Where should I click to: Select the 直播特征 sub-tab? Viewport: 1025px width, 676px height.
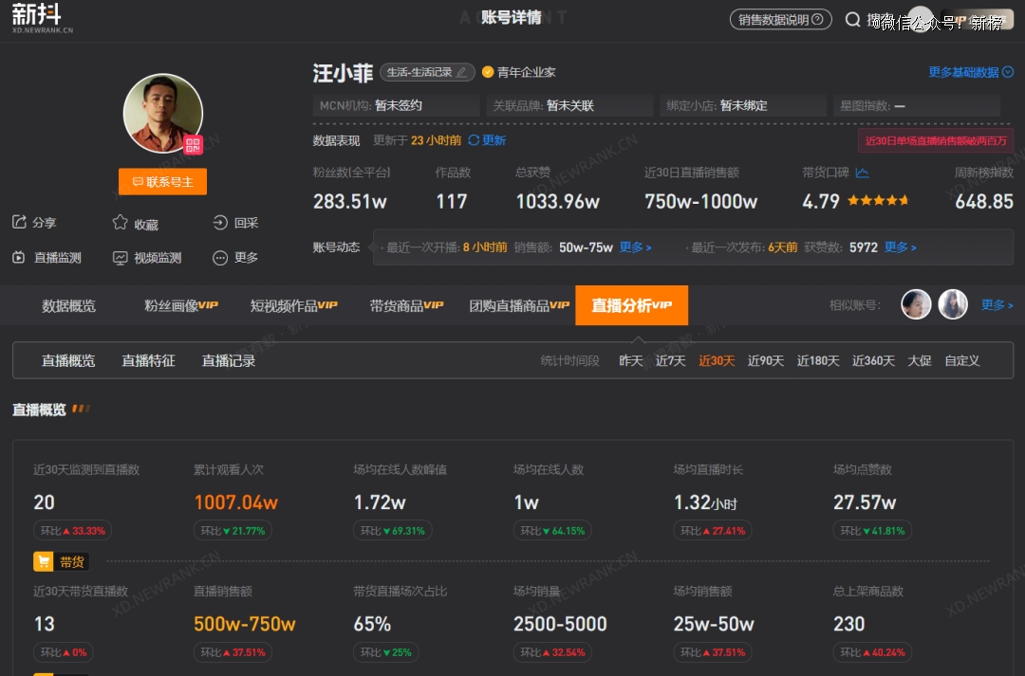[148, 360]
